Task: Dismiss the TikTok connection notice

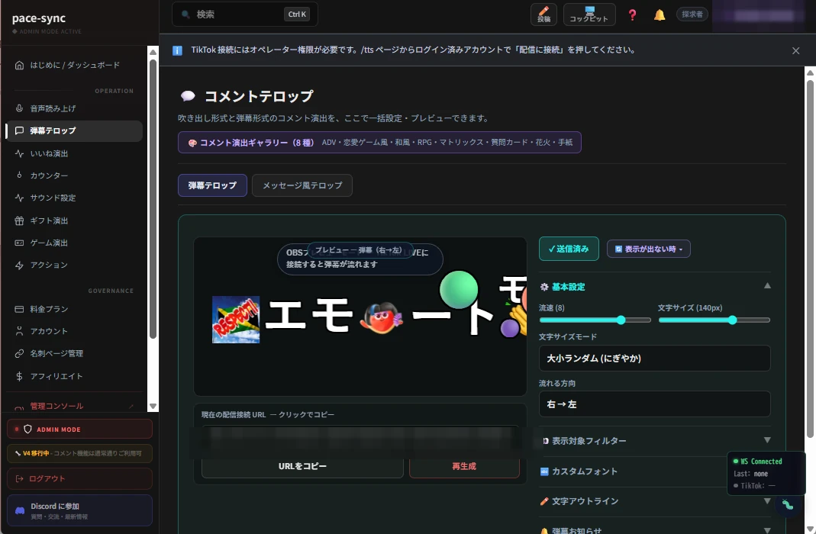Action: 795,50
